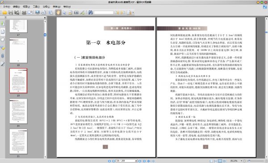Click the save floppy disk icon
Screen dimensions: 268x163
point(11,13)
